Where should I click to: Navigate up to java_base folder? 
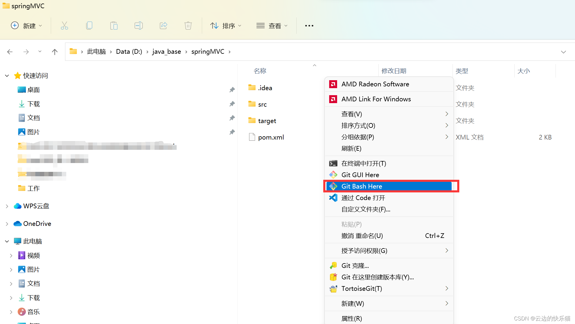click(167, 52)
